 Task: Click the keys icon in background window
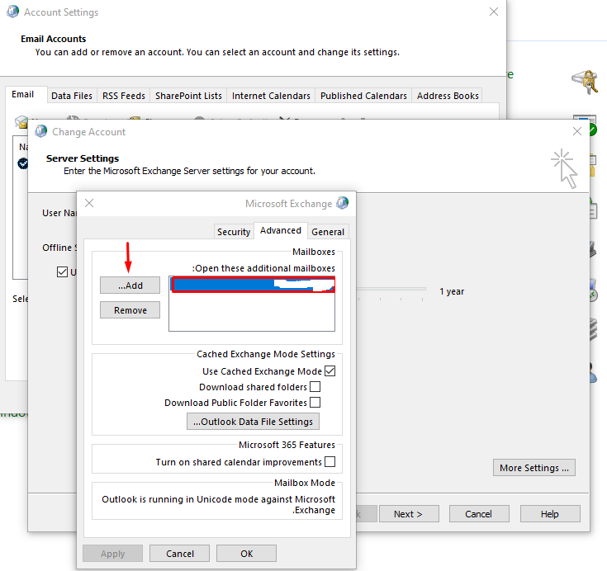[x=586, y=81]
